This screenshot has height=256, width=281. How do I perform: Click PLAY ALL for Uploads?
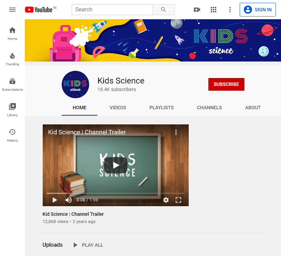[x=89, y=245]
